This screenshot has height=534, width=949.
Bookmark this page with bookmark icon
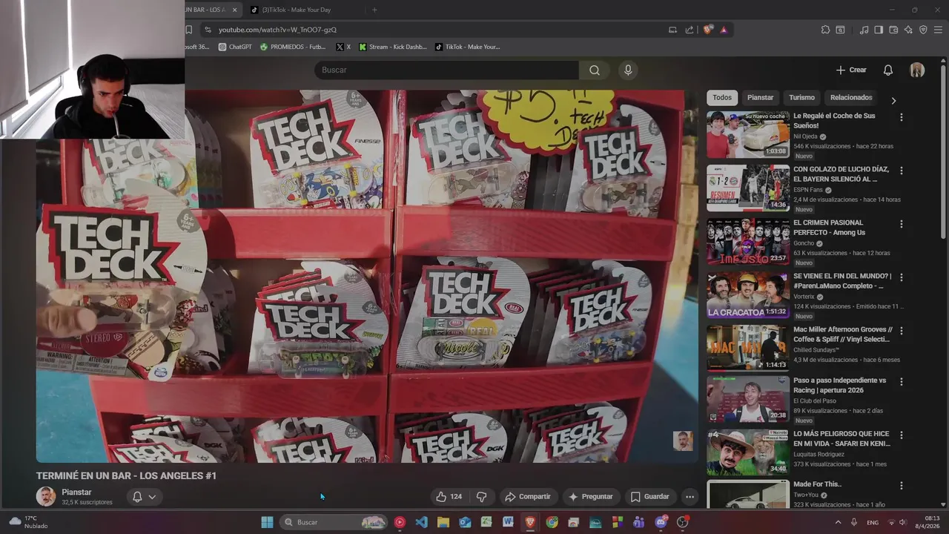point(188,30)
